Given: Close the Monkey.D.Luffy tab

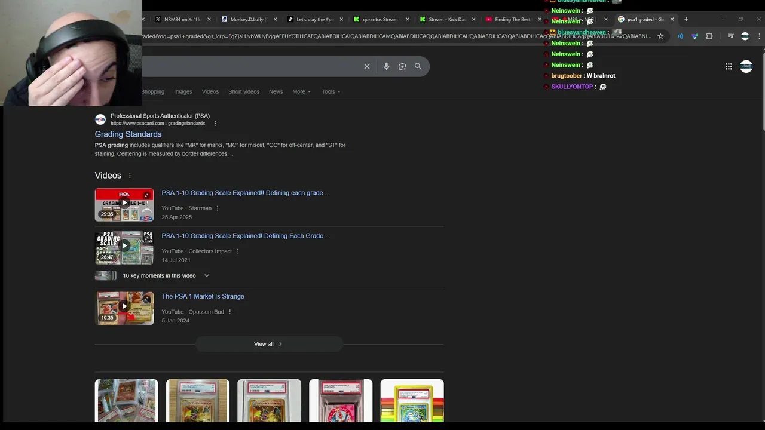Looking at the screenshot, I should click(276, 19).
